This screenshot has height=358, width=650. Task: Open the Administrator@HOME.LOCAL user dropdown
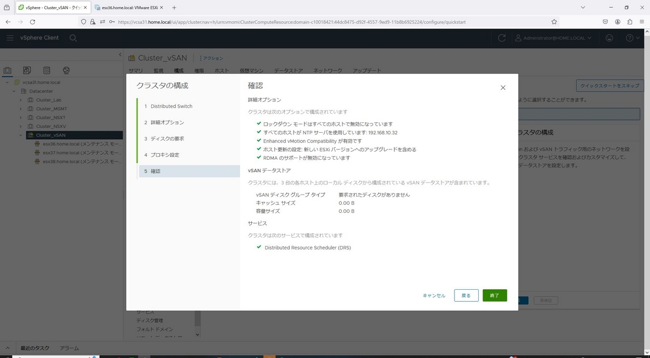click(553, 38)
